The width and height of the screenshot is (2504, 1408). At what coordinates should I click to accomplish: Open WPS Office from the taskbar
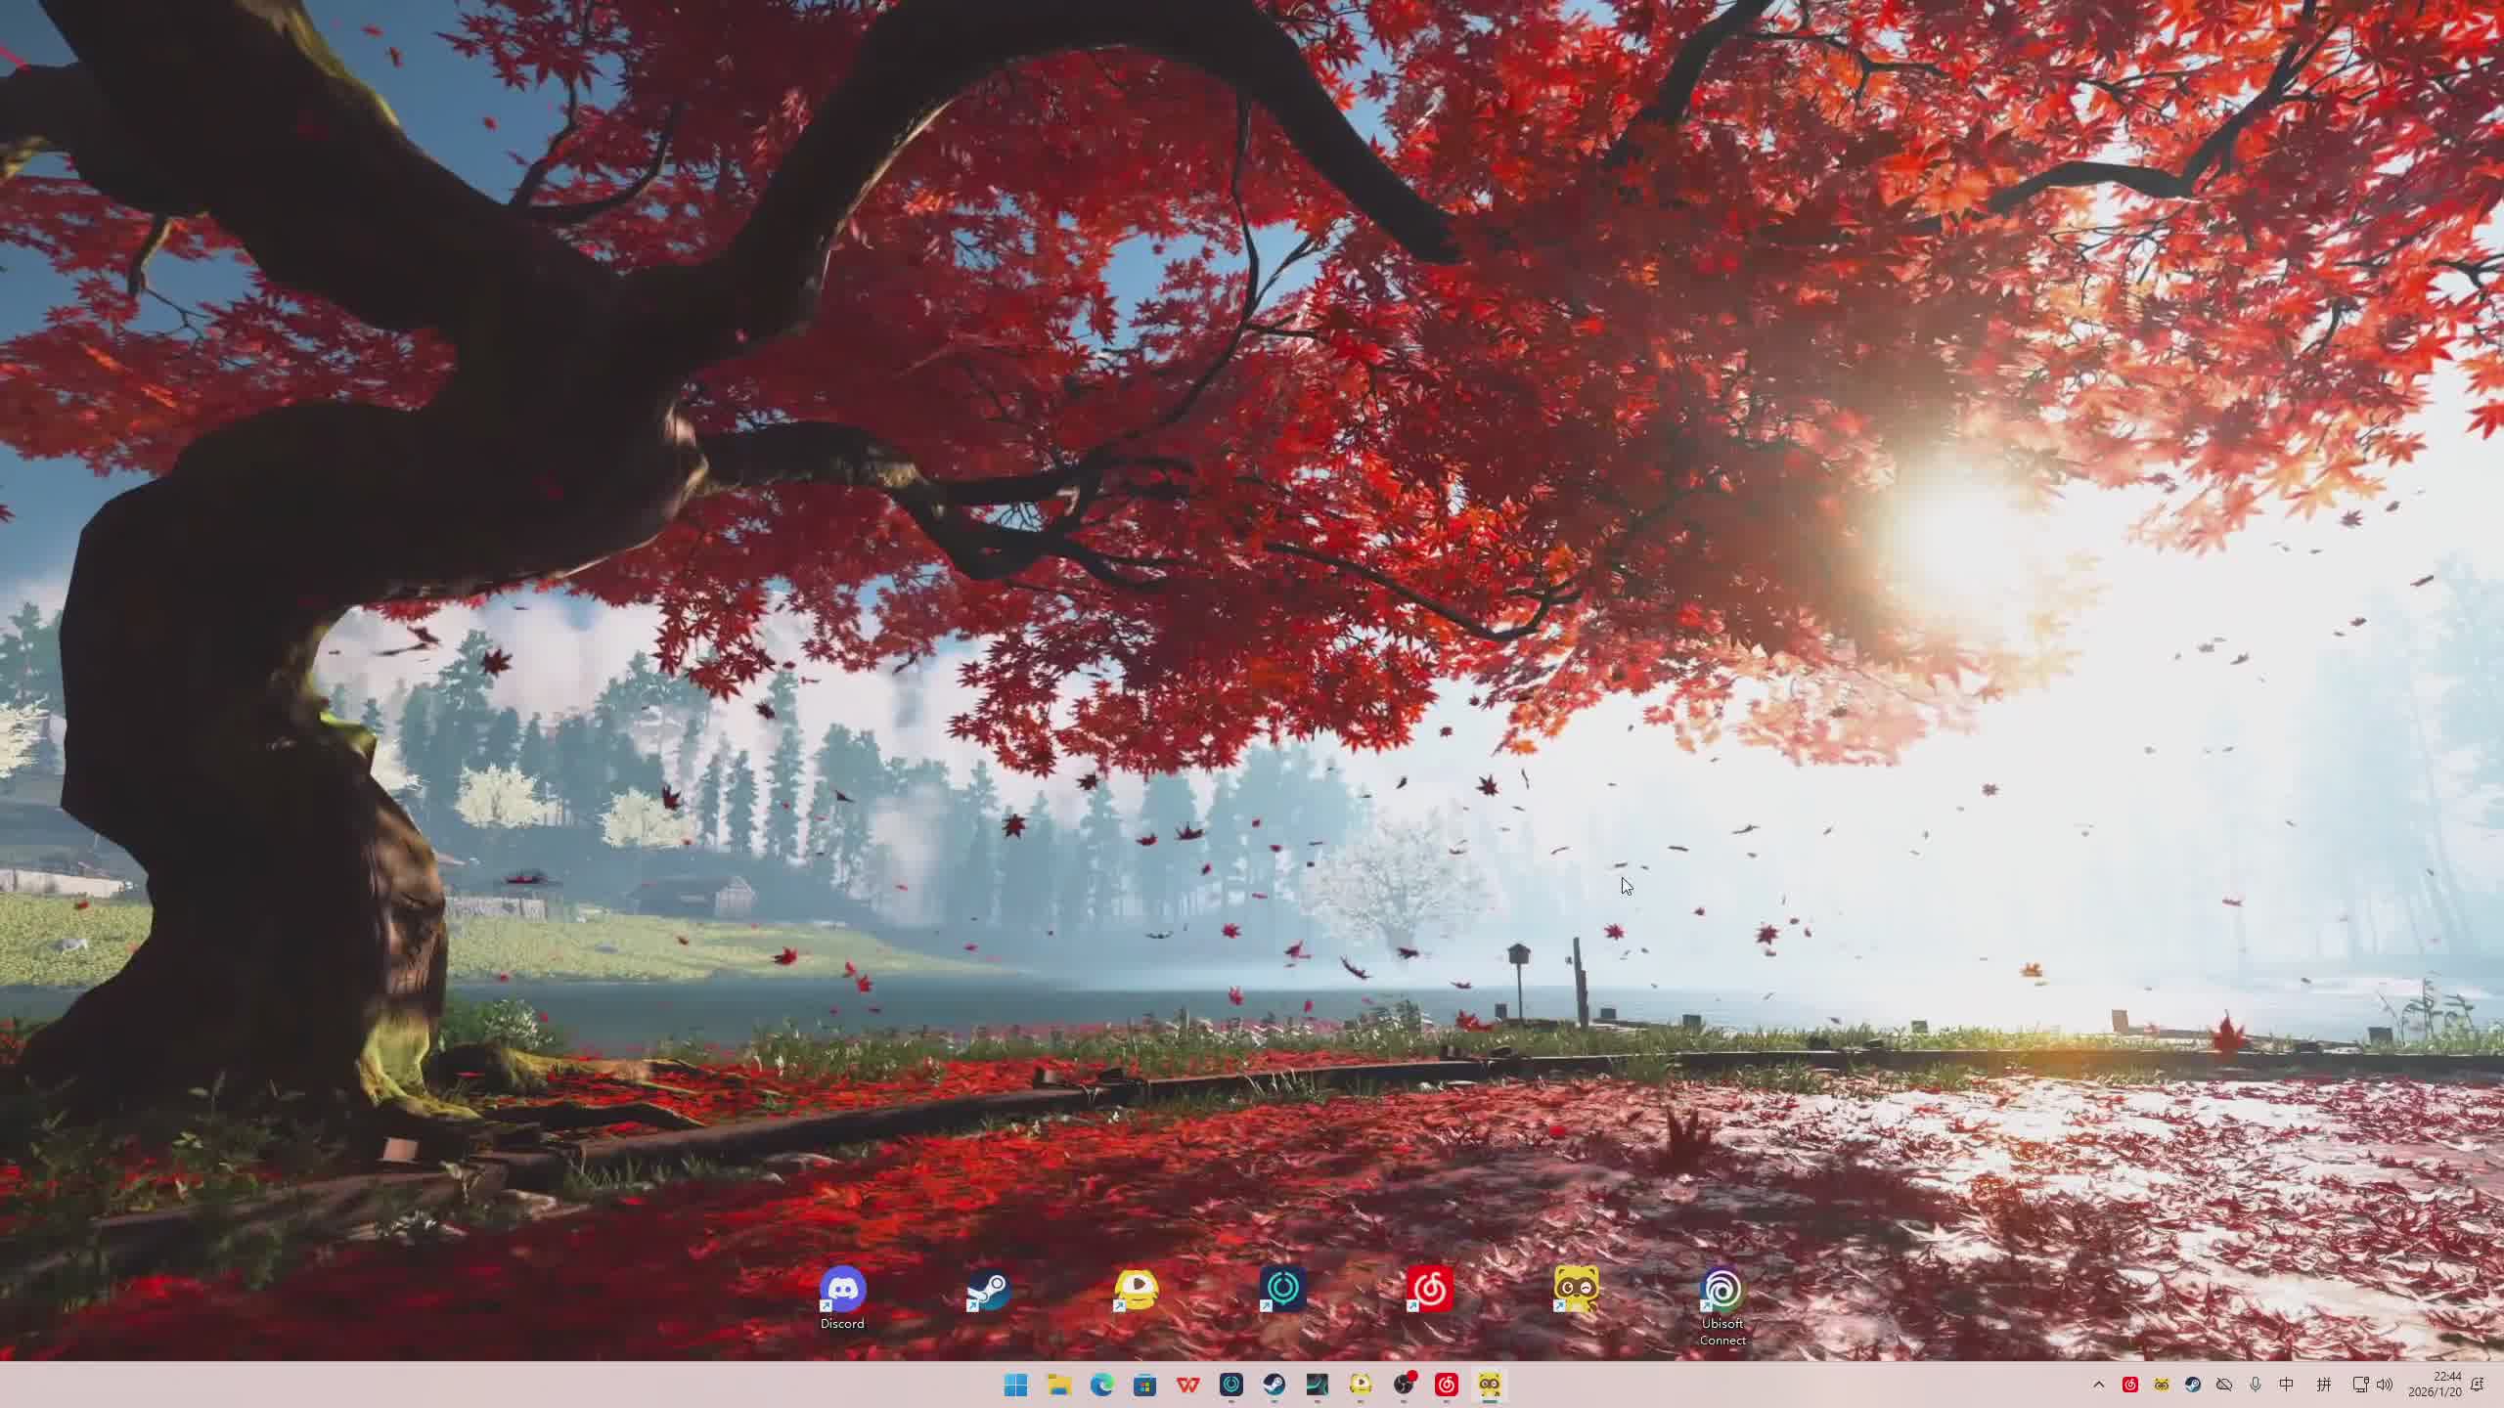[x=1188, y=1385]
